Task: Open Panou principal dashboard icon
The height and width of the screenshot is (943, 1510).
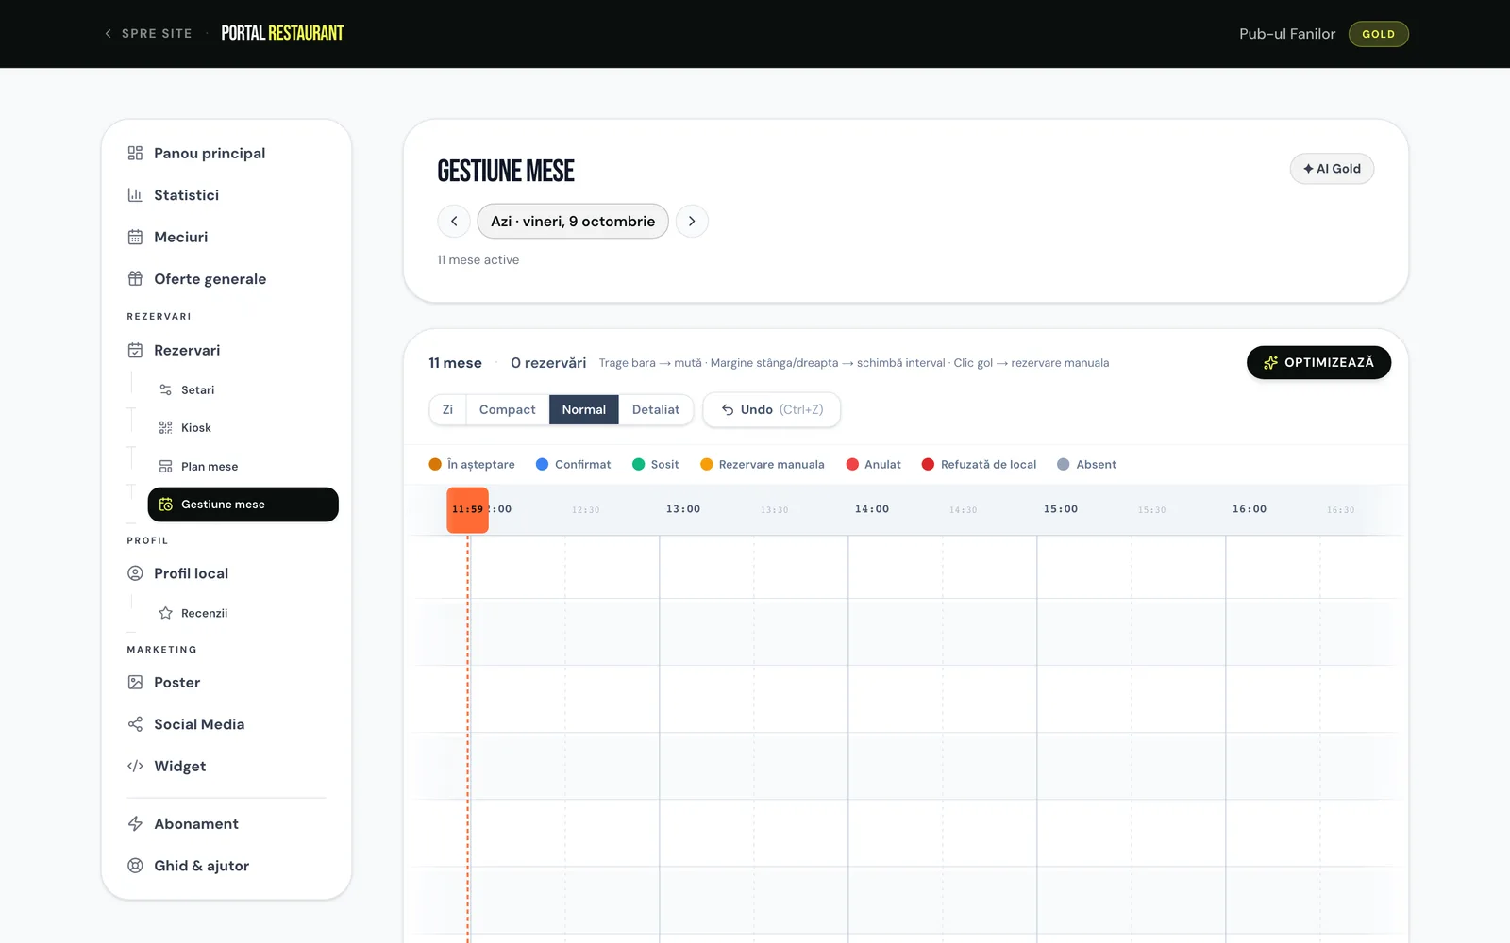Action: pyautogui.click(x=135, y=153)
